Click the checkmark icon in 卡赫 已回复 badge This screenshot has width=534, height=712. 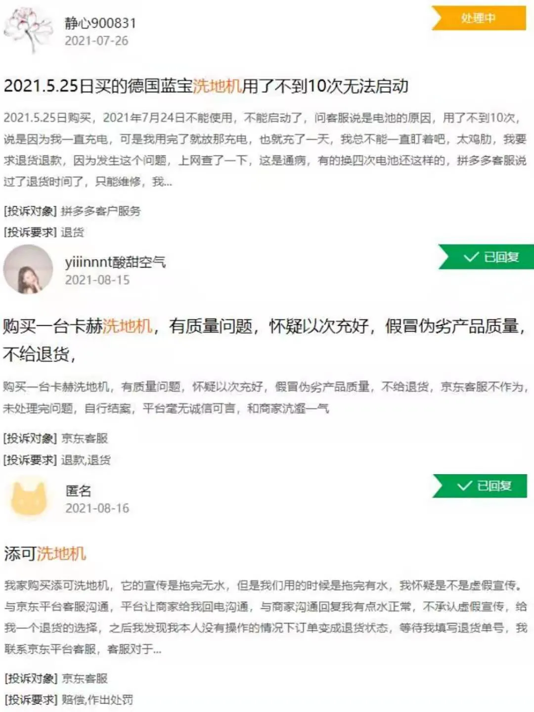click(x=471, y=257)
